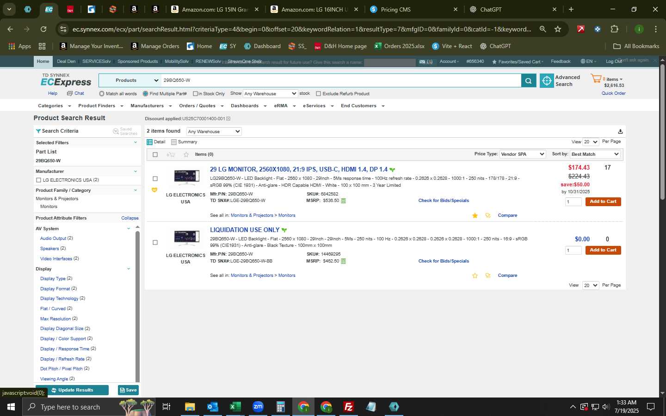Open FileZilla from the taskbar
Screen dimensions: 666x416
pyautogui.click(x=349, y=407)
